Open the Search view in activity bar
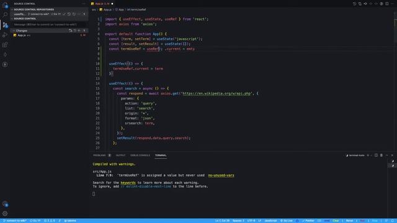 tap(5, 14)
